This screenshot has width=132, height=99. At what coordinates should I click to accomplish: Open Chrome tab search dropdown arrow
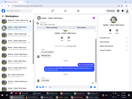tap(2, 2)
